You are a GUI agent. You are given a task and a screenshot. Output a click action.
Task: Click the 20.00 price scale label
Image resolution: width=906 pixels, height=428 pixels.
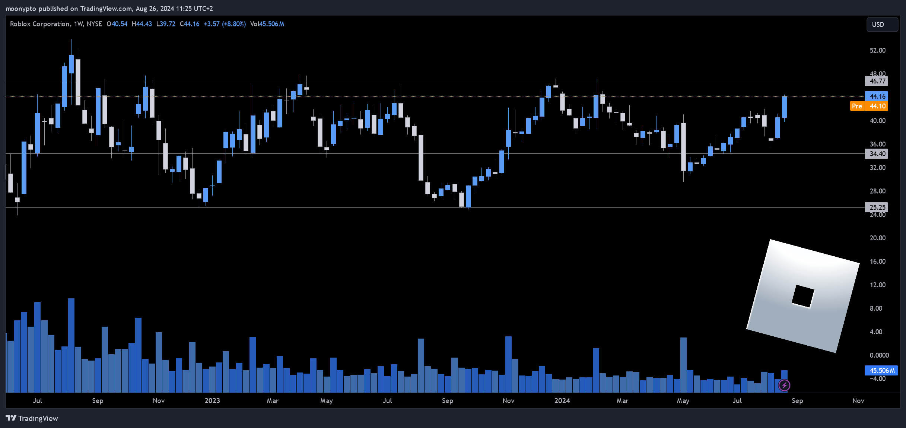[x=878, y=238]
